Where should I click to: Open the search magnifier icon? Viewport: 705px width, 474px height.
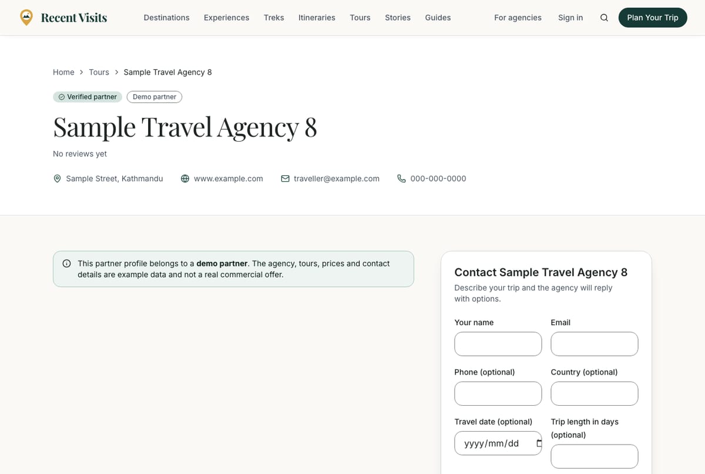point(604,18)
